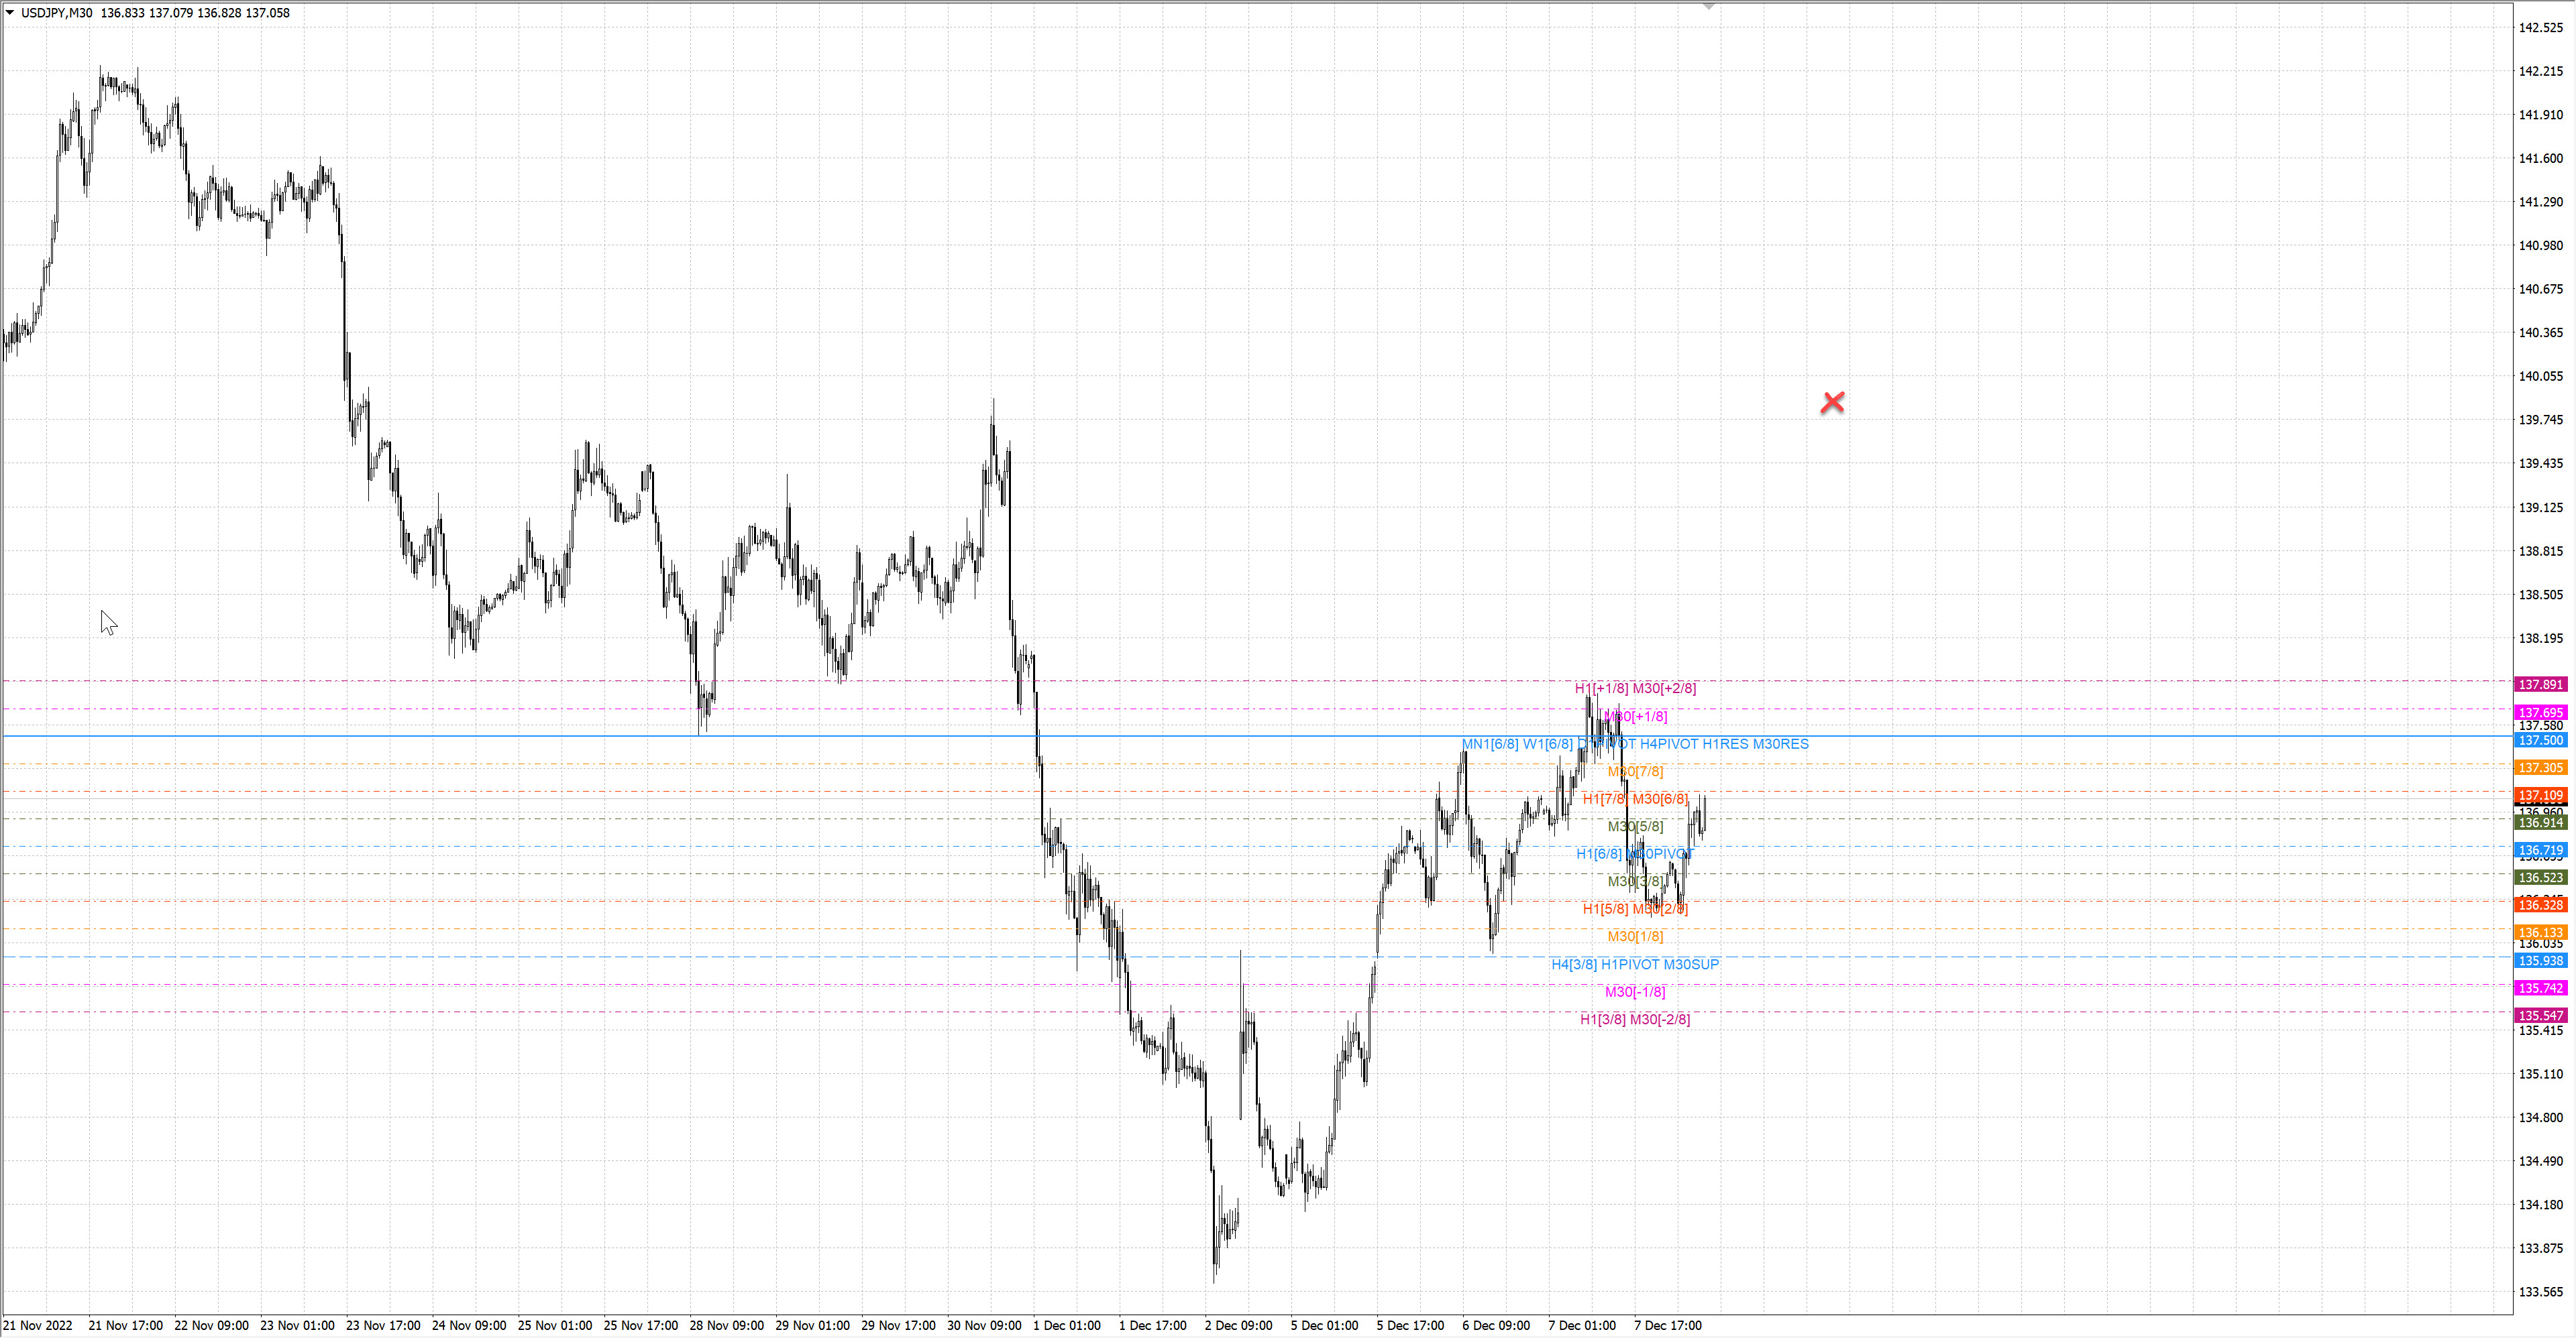Click the 135.547 purple price tag

pyautogui.click(x=2540, y=1016)
